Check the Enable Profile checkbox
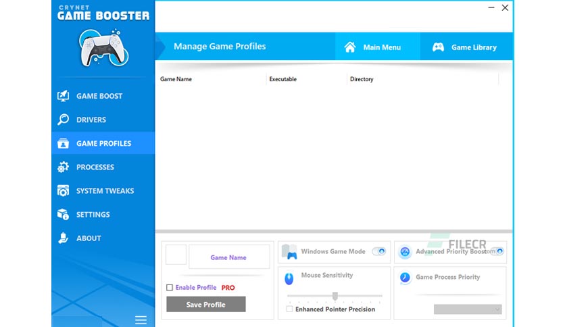This screenshot has height=327, width=565. [170, 287]
